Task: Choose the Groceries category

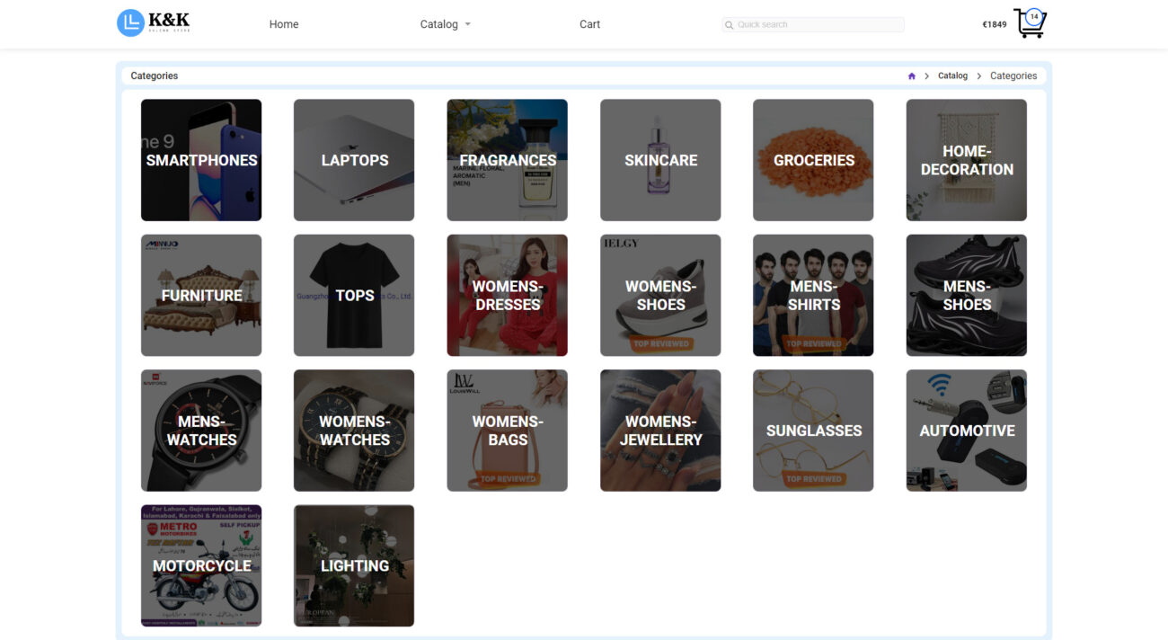Action: point(813,160)
